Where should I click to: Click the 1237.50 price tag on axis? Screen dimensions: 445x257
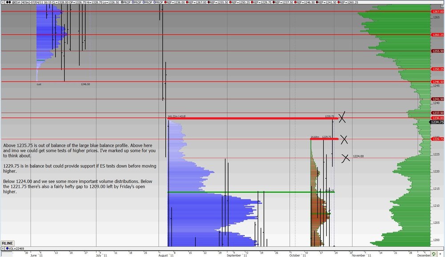(x=437, y=113)
